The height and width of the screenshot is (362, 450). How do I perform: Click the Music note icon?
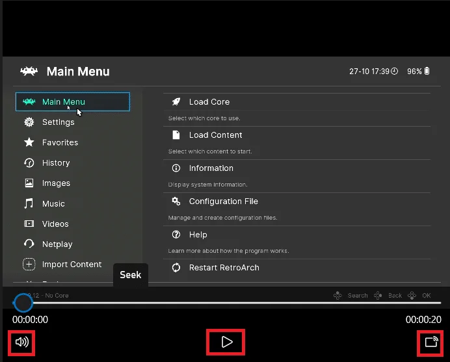pos(29,203)
